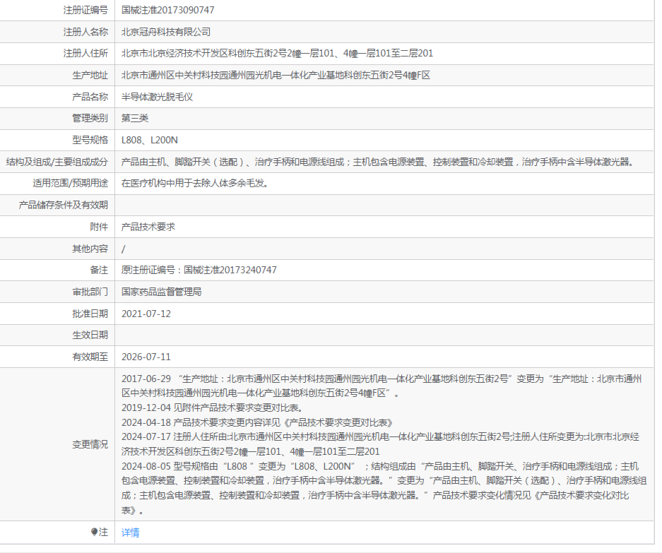Select intended use text 在医疗机构中用于去除人体多余毛发

click(195, 183)
